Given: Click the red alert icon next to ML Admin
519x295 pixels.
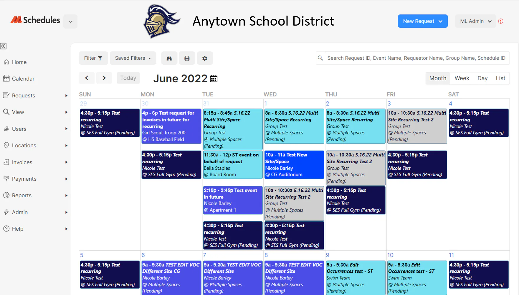Looking at the screenshot, I should click(x=501, y=21).
